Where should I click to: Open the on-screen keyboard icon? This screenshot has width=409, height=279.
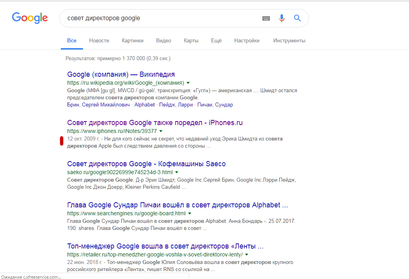coord(266,18)
